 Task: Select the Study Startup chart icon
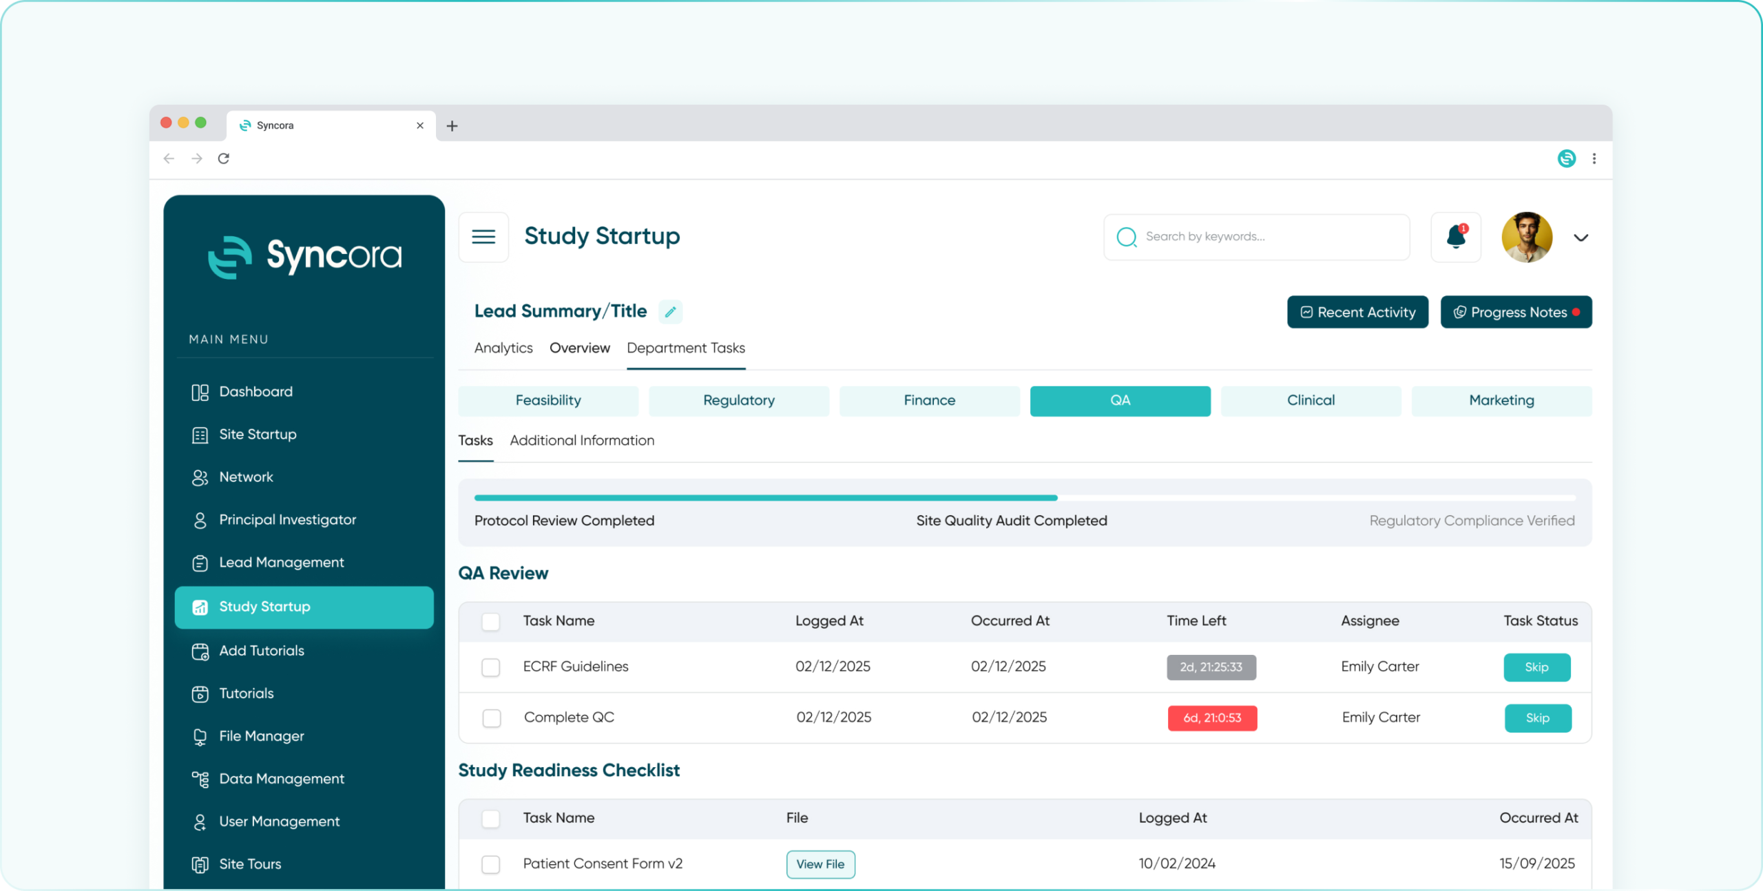[200, 607]
